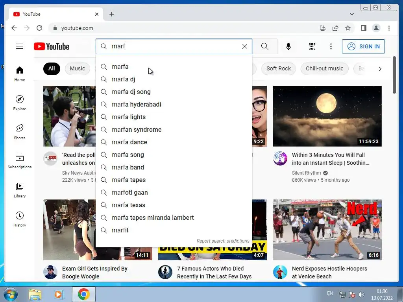Choose suggestion 'marfa tapes'
This screenshot has height=302, width=403.
tap(174, 180)
